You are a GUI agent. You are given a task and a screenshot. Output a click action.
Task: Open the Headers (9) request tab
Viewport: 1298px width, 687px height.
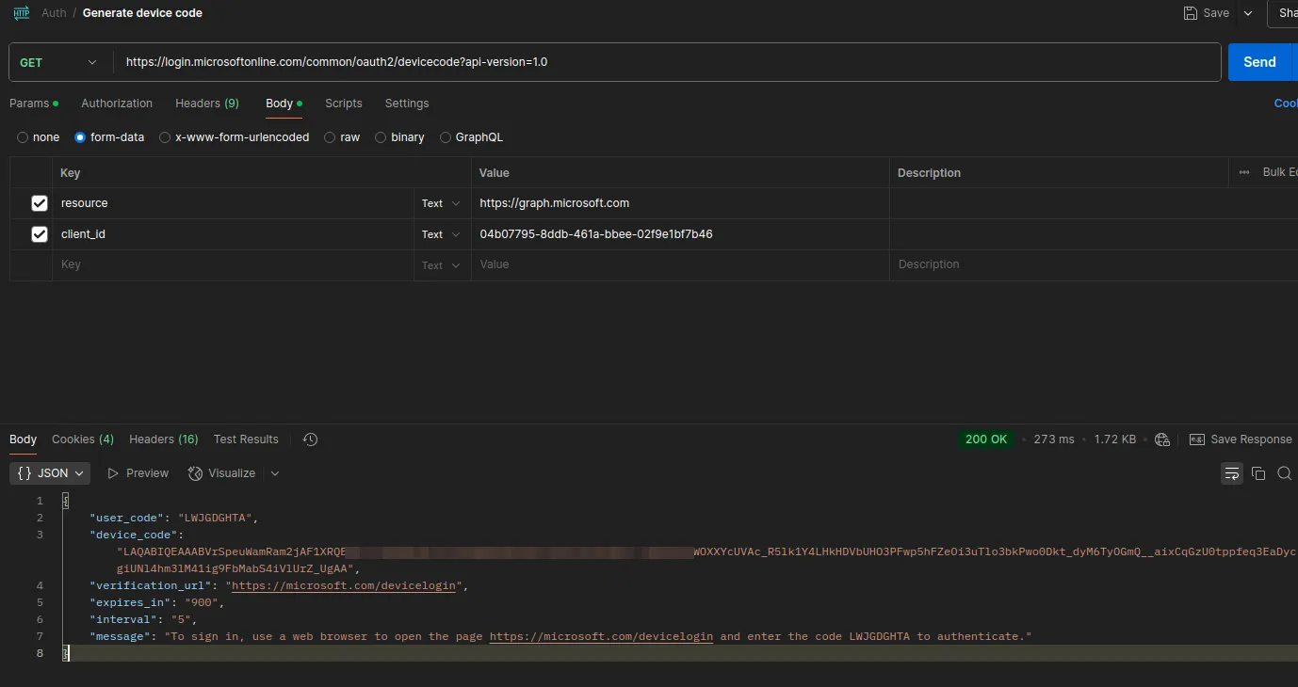point(207,104)
